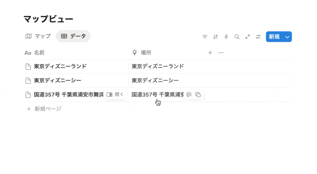Click the 東京ディズニーシー location cell
317x174 pixels.
(155, 81)
